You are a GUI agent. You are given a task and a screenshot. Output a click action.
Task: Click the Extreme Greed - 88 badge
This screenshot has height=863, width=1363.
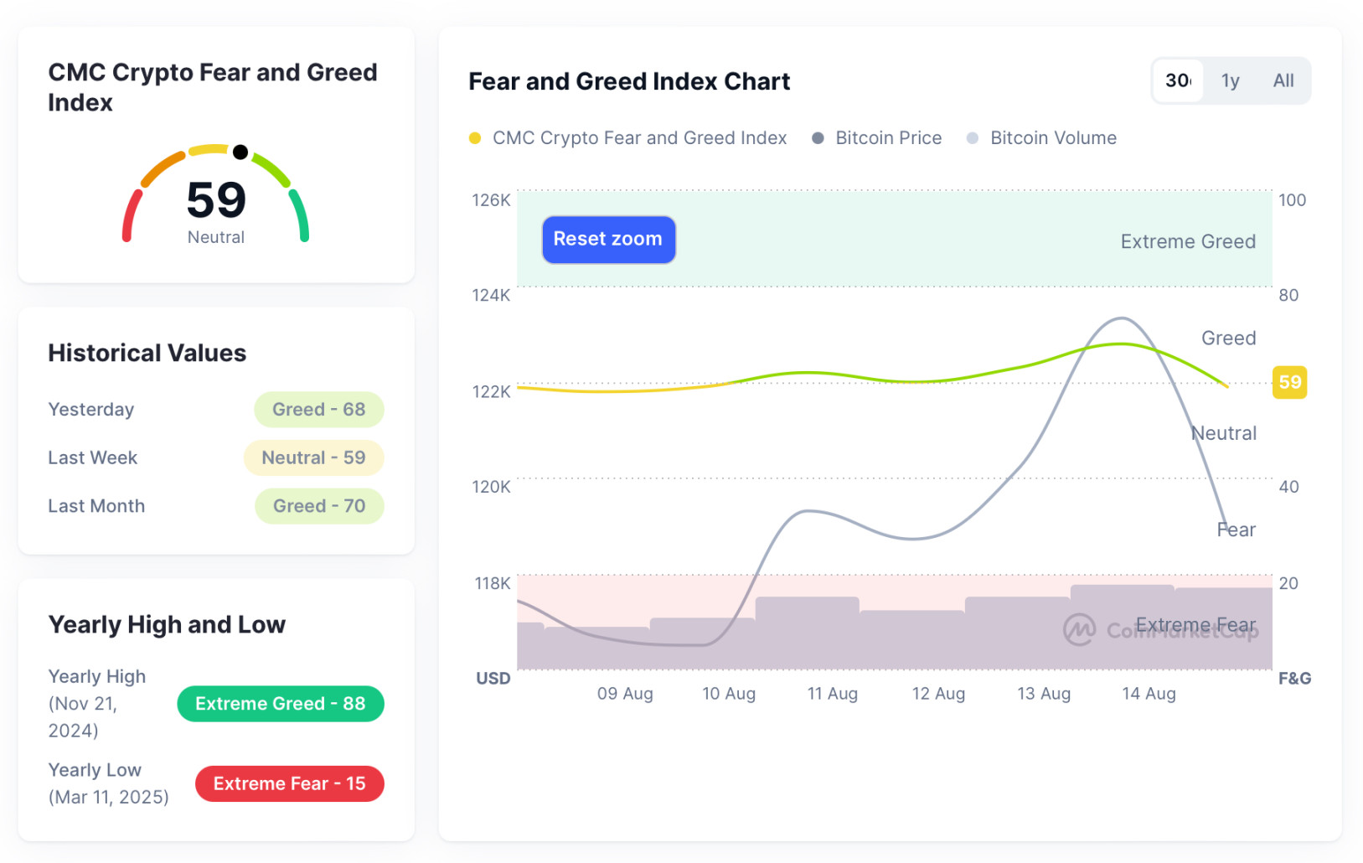pyautogui.click(x=281, y=704)
